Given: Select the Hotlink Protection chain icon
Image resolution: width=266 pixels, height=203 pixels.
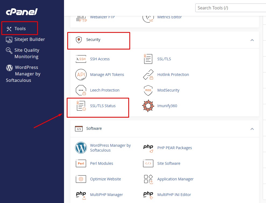Looking at the screenshot, I should click(x=148, y=75).
